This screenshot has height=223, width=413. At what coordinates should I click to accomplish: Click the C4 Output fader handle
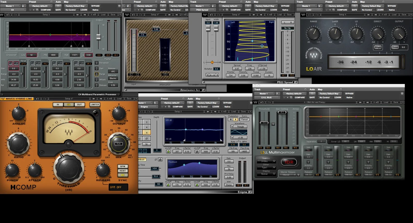pyautogui.click(x=99, y=37)
